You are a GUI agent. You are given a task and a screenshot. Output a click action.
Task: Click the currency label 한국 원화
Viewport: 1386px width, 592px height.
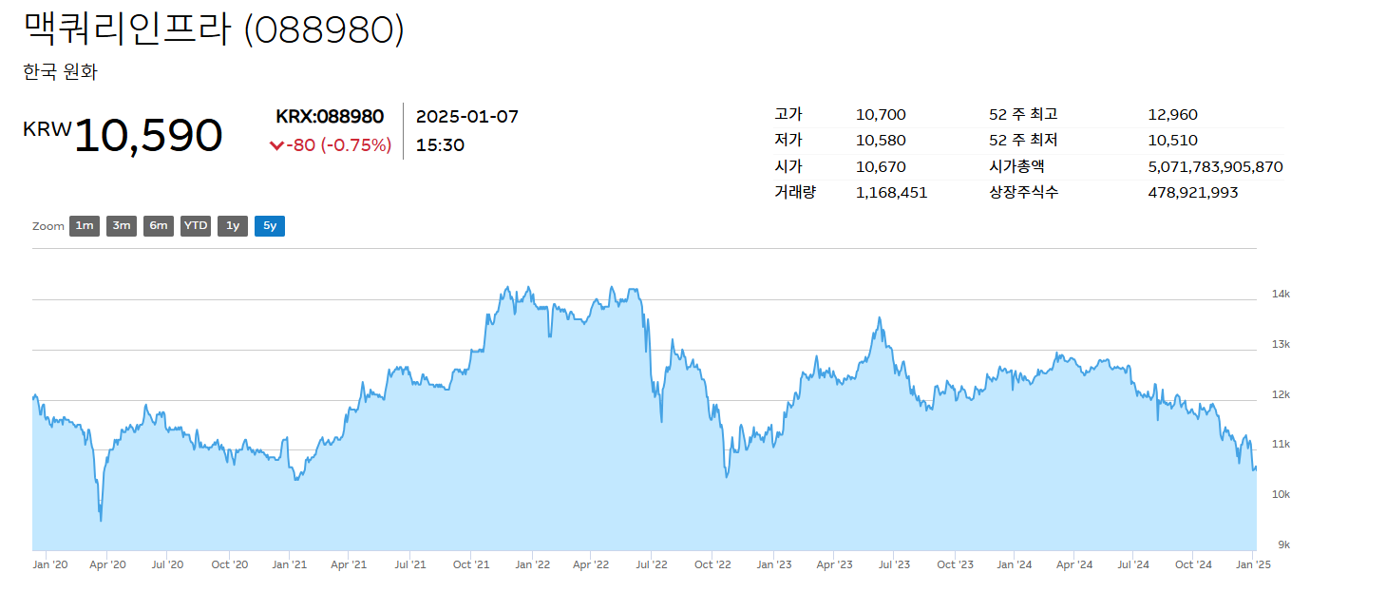[60, 71]
